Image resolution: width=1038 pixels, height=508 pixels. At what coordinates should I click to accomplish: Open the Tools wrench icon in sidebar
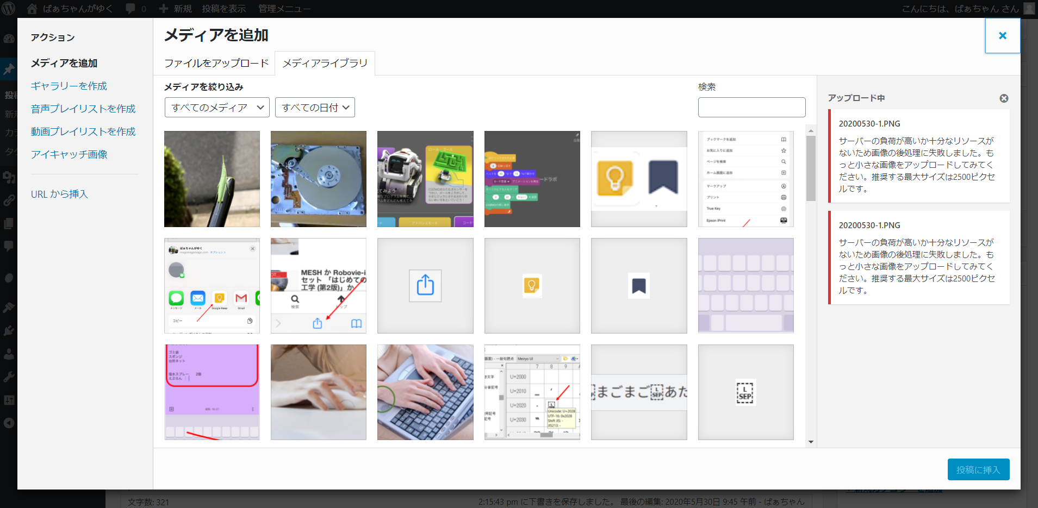pos(9,377)
